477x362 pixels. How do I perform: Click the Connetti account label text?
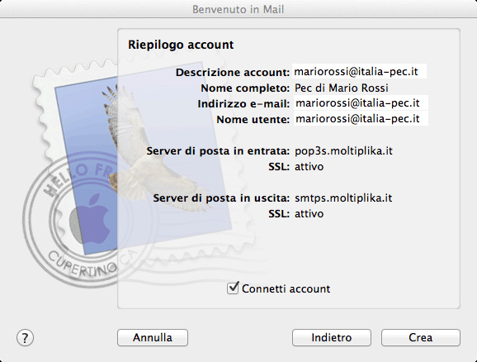tap(286, 288)
